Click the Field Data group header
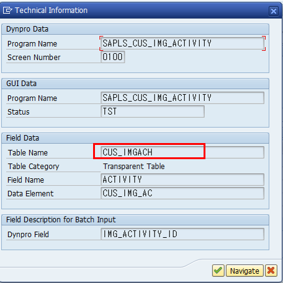Image resolution: width=283 pixels, height=283 pixels. click(x=135, y=138)
